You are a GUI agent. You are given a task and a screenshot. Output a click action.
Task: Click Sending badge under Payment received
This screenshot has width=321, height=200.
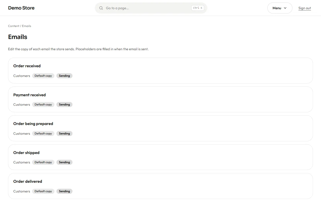64,104
